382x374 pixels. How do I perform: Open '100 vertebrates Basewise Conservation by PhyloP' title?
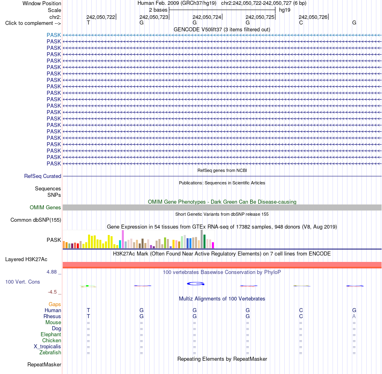(x=222, y=272)
